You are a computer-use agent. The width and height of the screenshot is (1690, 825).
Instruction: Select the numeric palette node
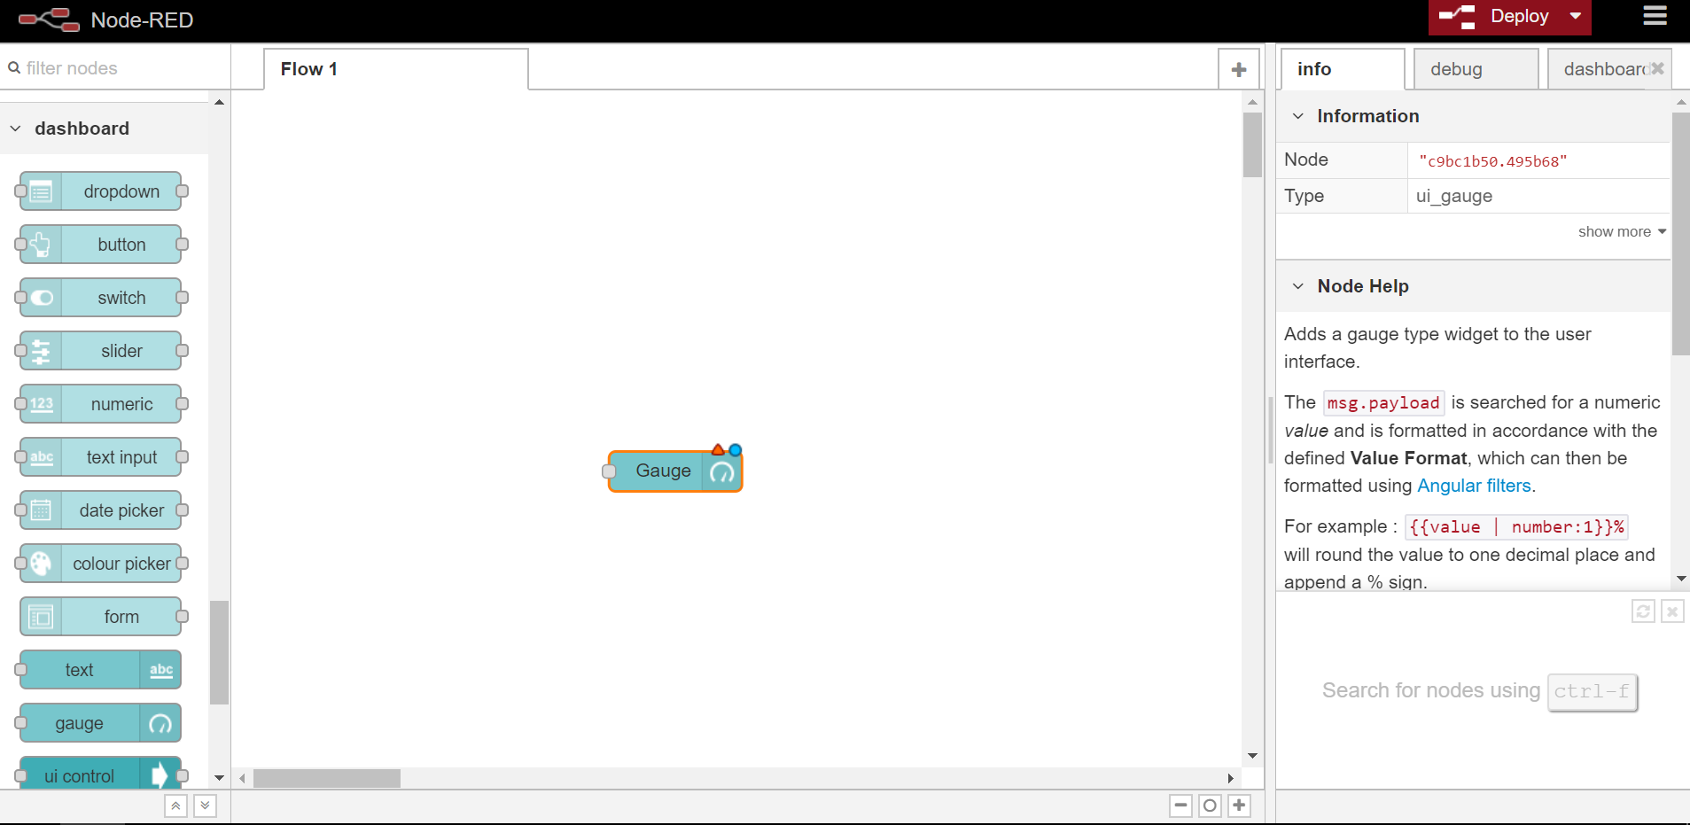[101, 404]
